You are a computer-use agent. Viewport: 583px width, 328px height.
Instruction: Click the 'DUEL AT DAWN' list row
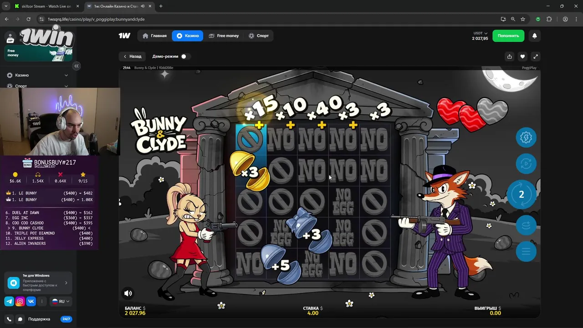click(49, 213)
